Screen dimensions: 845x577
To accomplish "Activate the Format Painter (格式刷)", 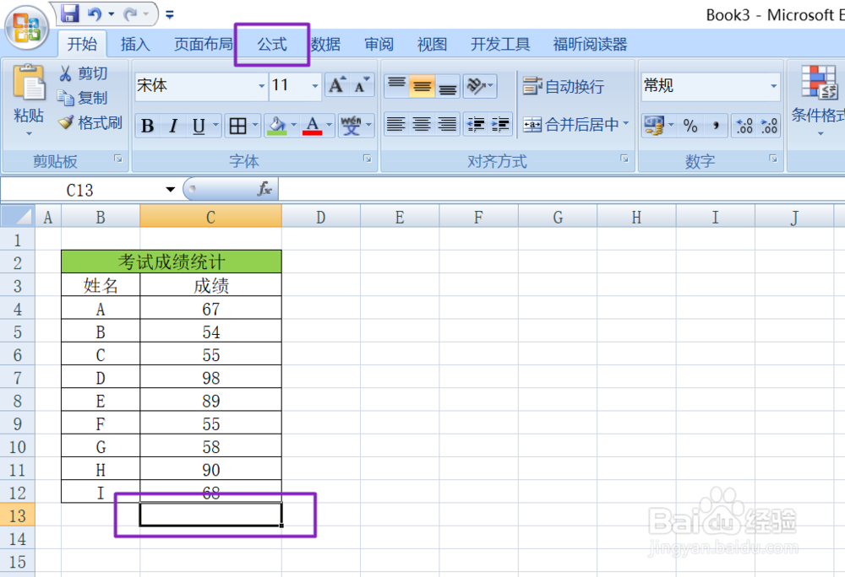I will click(90, 123).
